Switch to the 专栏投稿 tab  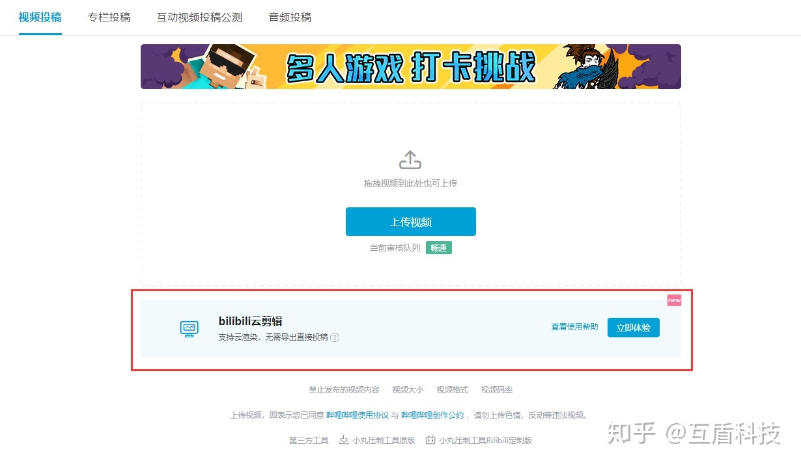pyautogui.click(x=109, y=18)
